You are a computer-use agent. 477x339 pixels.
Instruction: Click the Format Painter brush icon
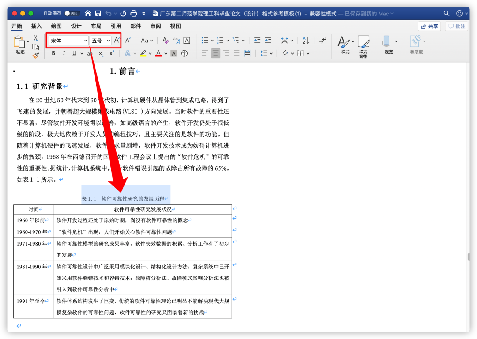(x=36, y=55)
